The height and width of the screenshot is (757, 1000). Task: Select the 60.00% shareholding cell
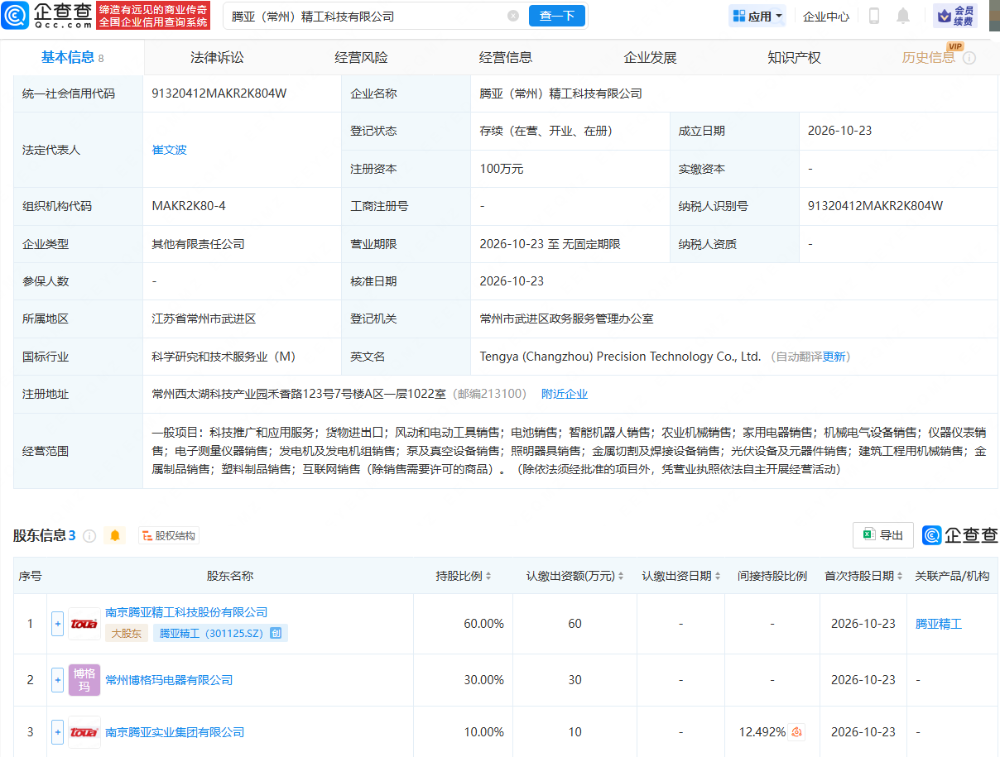coord(483,624)
